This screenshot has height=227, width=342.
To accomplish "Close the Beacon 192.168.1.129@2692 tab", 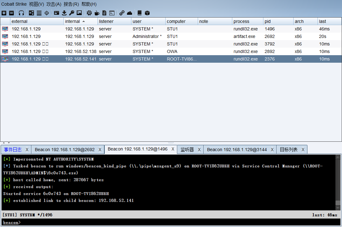I will [x=100, y=150].
